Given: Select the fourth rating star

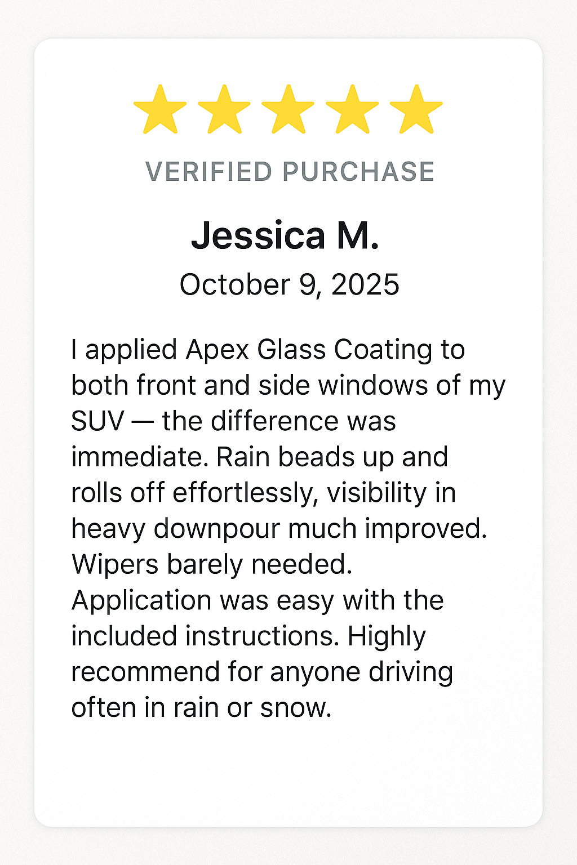Looking at the screenshot, I should 352,110.
